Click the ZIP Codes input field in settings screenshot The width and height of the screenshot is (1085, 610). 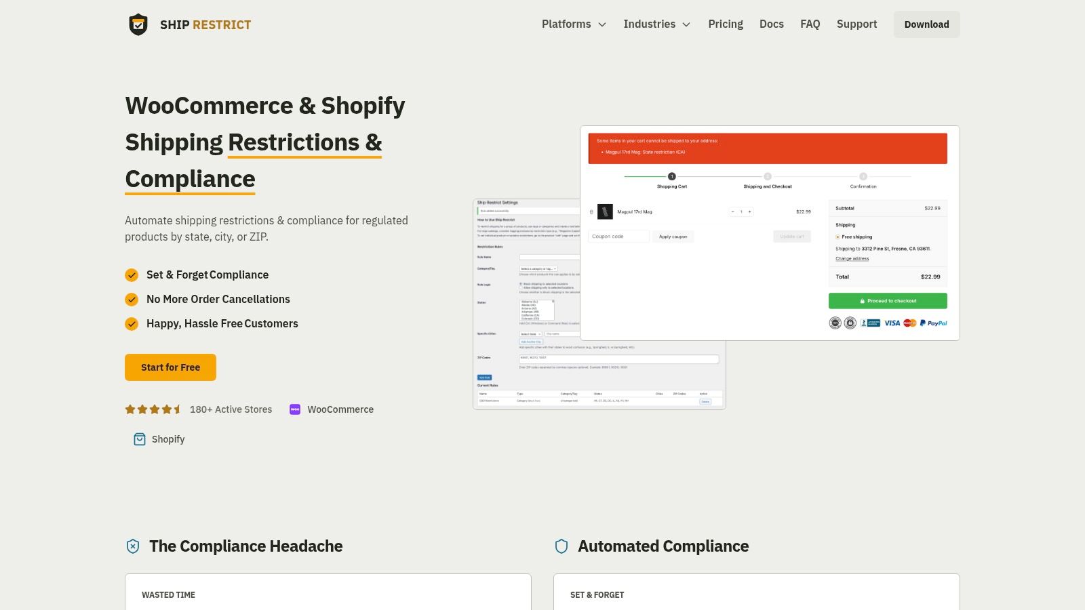(x=618, y=358)
